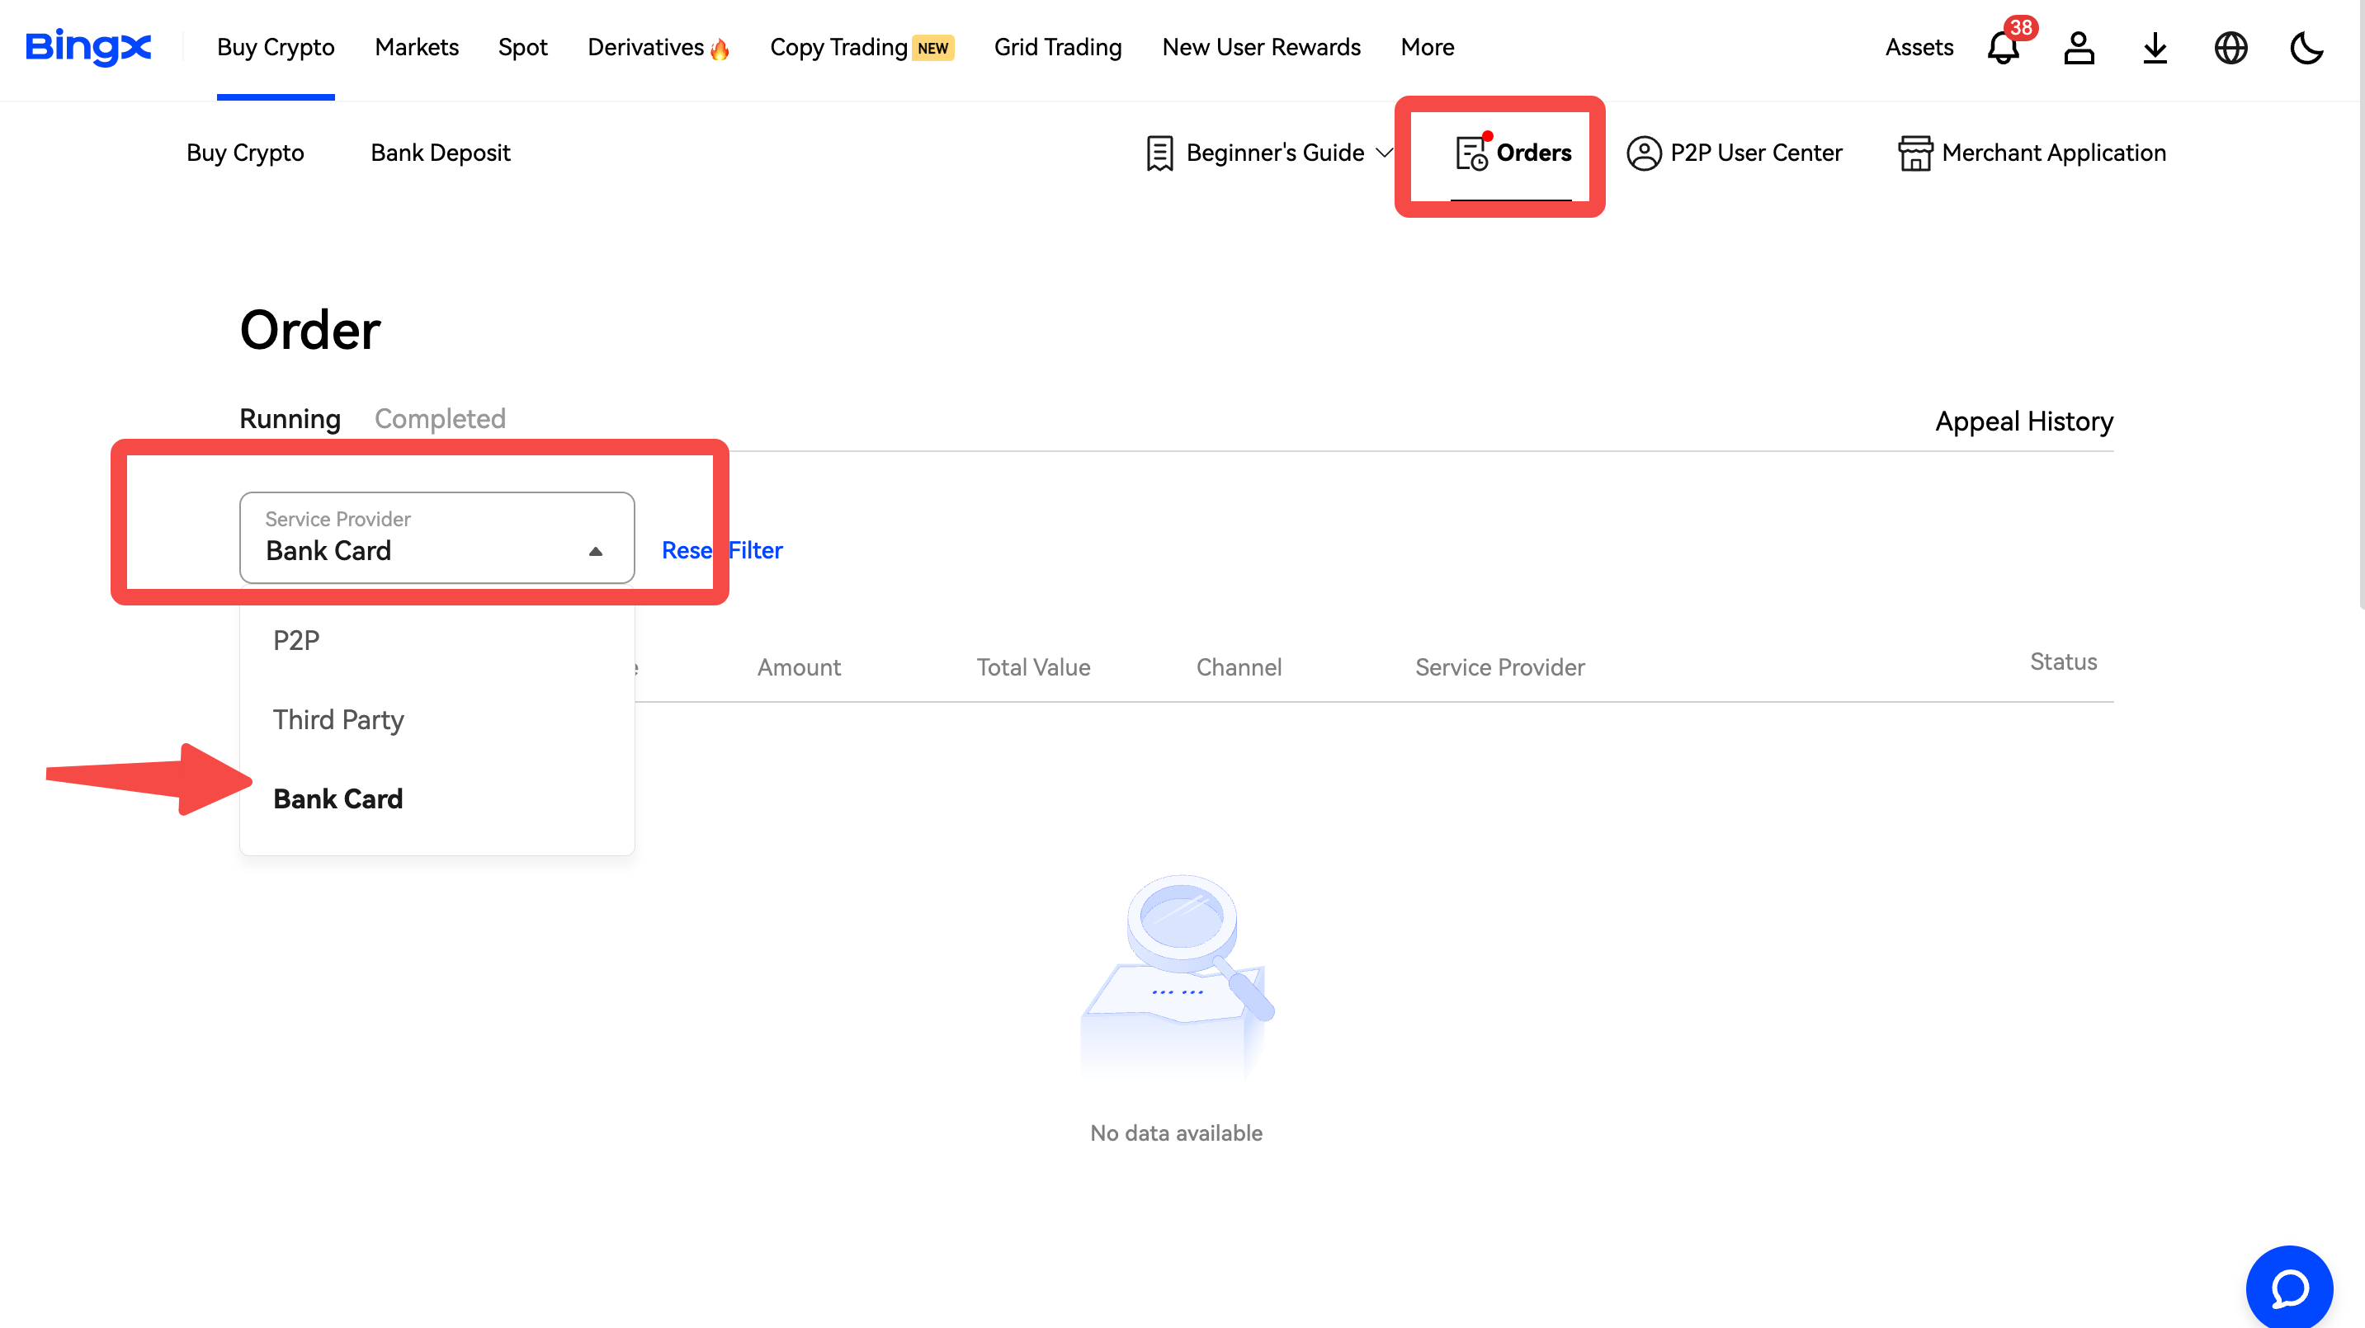Open notifications bell icon
Image resolution: width=2365 pixels, height=1328 pixels.
click(x=2004, y=48)
